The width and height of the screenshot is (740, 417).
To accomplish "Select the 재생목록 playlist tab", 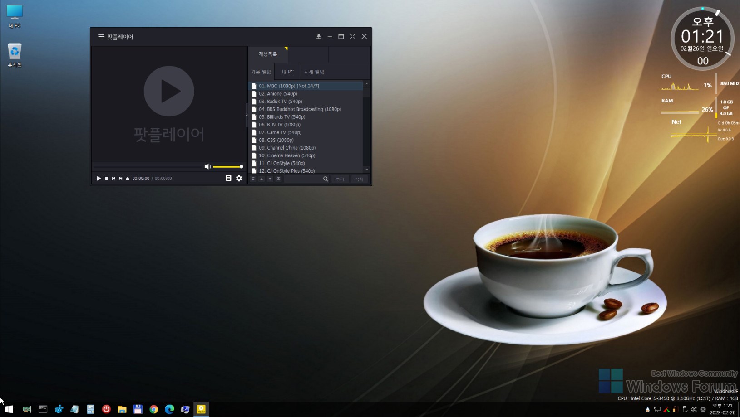I will click(x=268, y=54).
